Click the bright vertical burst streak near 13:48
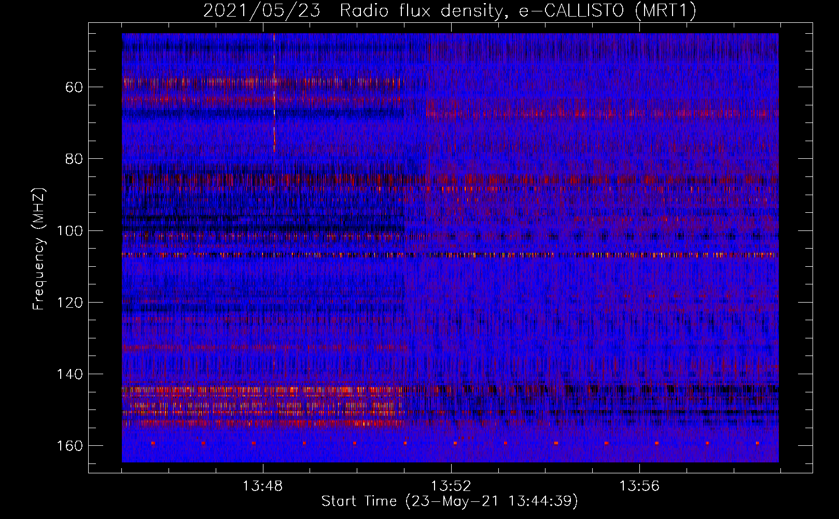This screenshot has height=519, width=839. pyautogui.click(x=274, y=92)
